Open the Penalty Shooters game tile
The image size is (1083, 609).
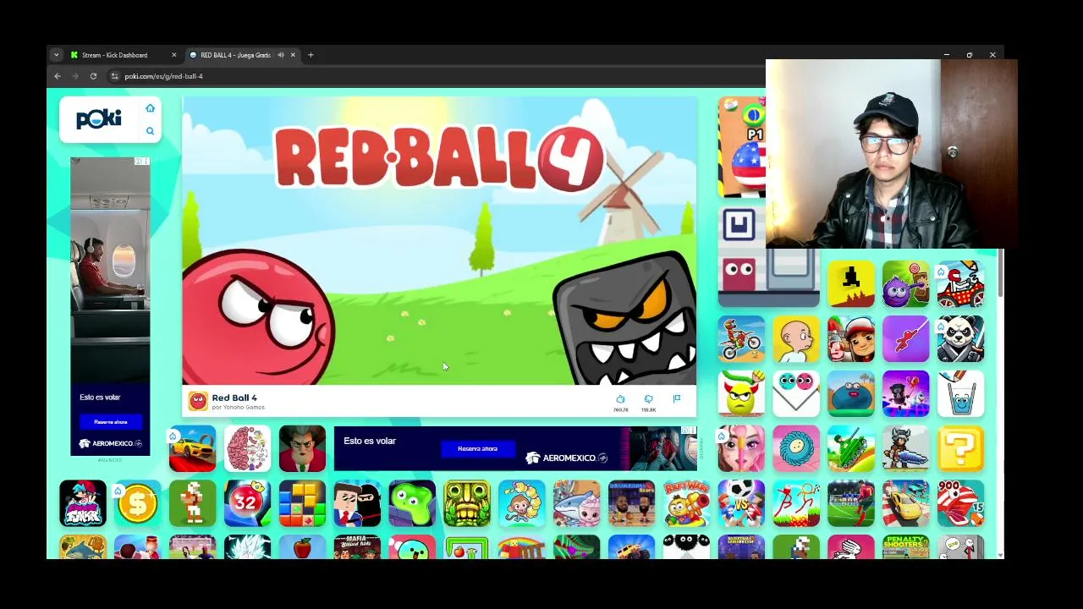pos(905,546)
